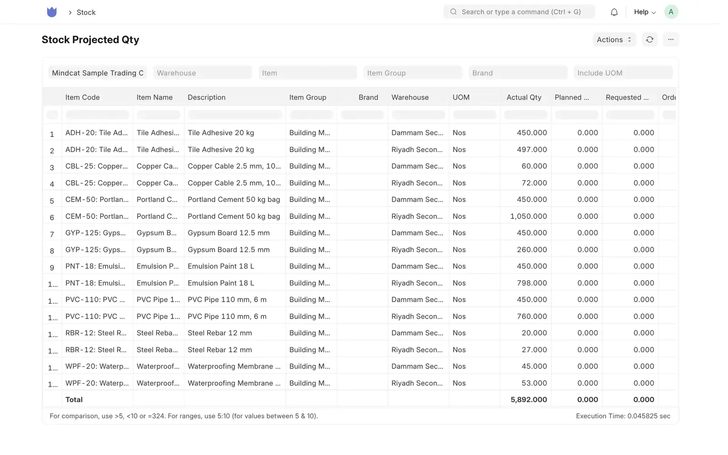Click the Item Name column filter box
The width and height of the screenshot is (728, 455).
(158, 115)
